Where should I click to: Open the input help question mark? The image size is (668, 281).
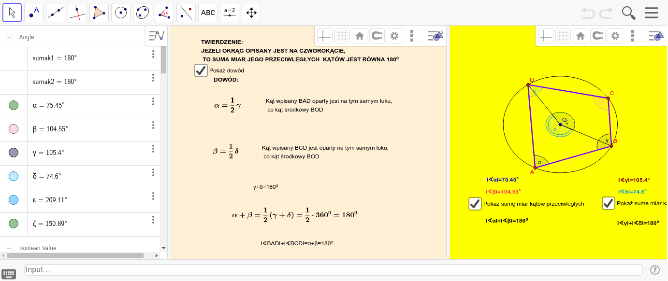[x=655, y=270]
